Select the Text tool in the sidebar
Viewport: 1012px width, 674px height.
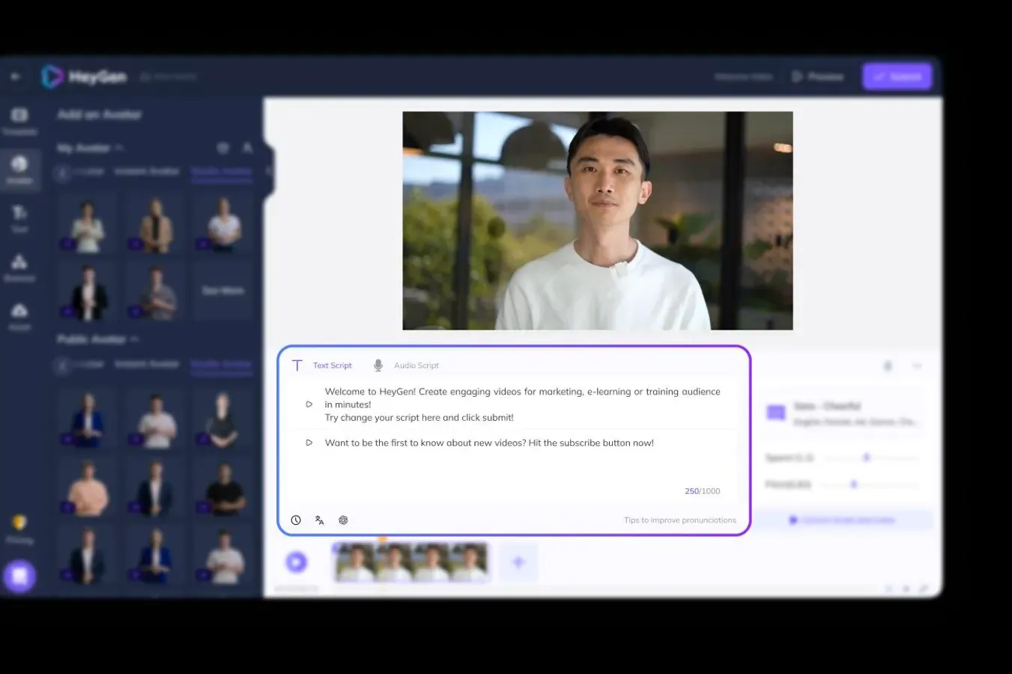coord(19,219)
